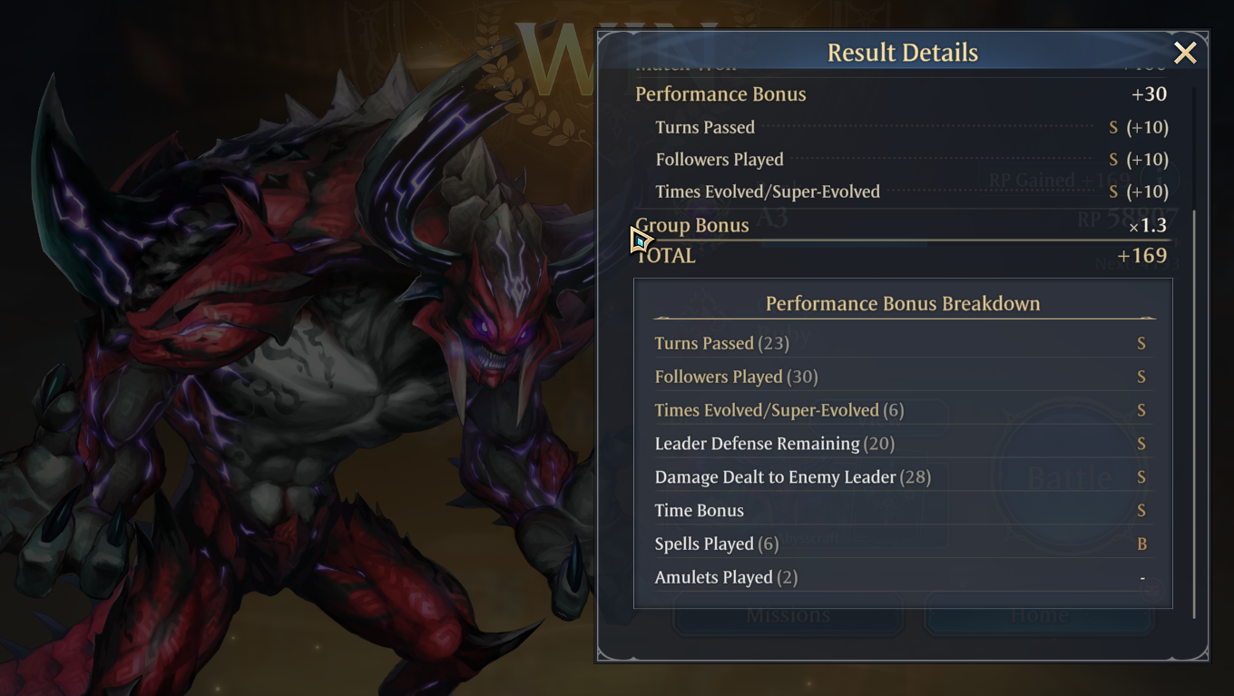Click the Result Details scrollbar thumb
1234x696 pixels.
click(1193, 415)
